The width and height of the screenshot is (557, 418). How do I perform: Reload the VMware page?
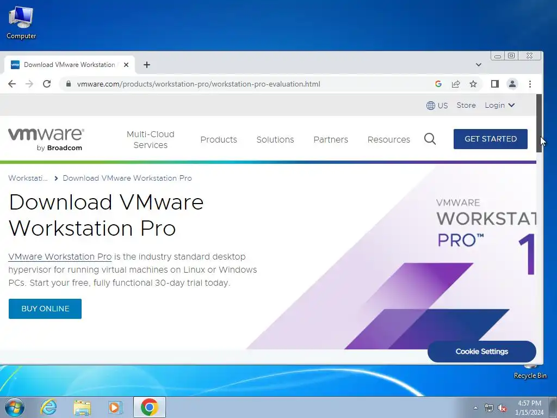(47, 84)
